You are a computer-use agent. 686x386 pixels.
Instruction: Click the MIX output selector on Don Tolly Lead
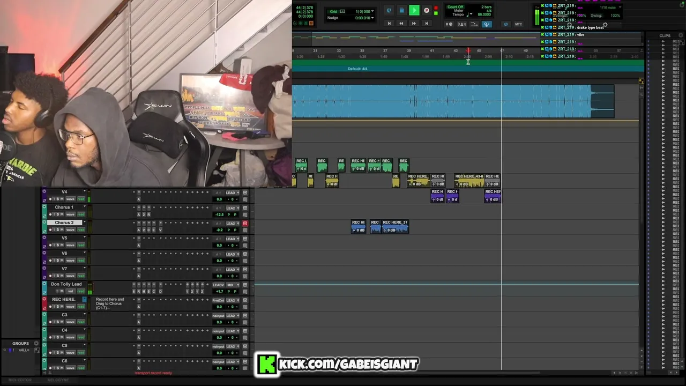tap(230, 285)
